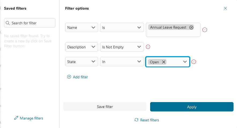Click the Apply button
Screen dimensions: 237x128
[x=192, y=107]
